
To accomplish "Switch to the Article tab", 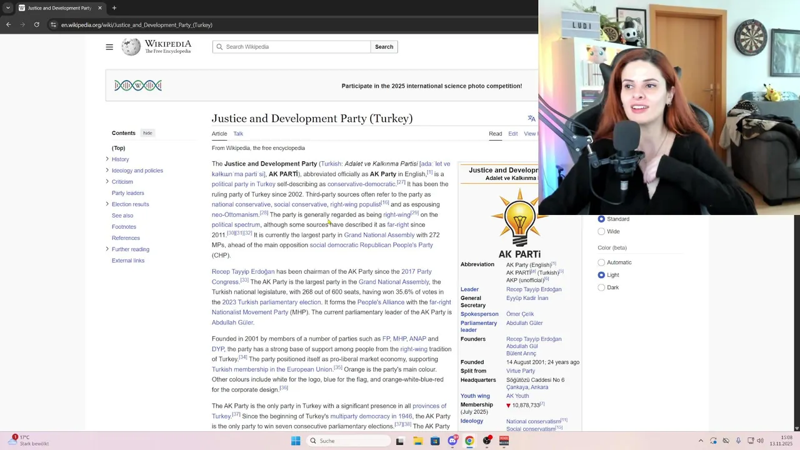I will coord(219,134).
